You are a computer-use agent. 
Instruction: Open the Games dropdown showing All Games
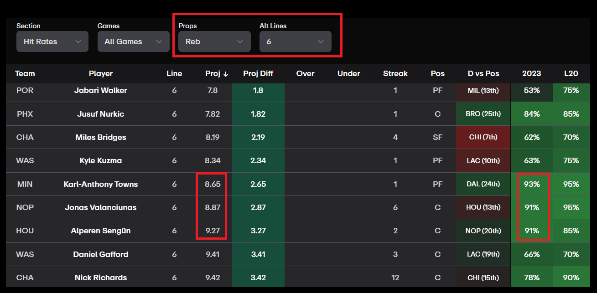[x=133, y=41]
